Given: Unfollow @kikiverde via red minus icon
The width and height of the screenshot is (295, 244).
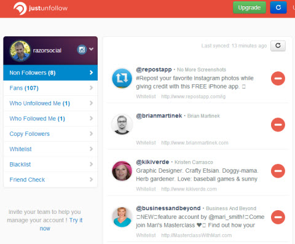Looking at the screenshot, I should tap(278, 171).
